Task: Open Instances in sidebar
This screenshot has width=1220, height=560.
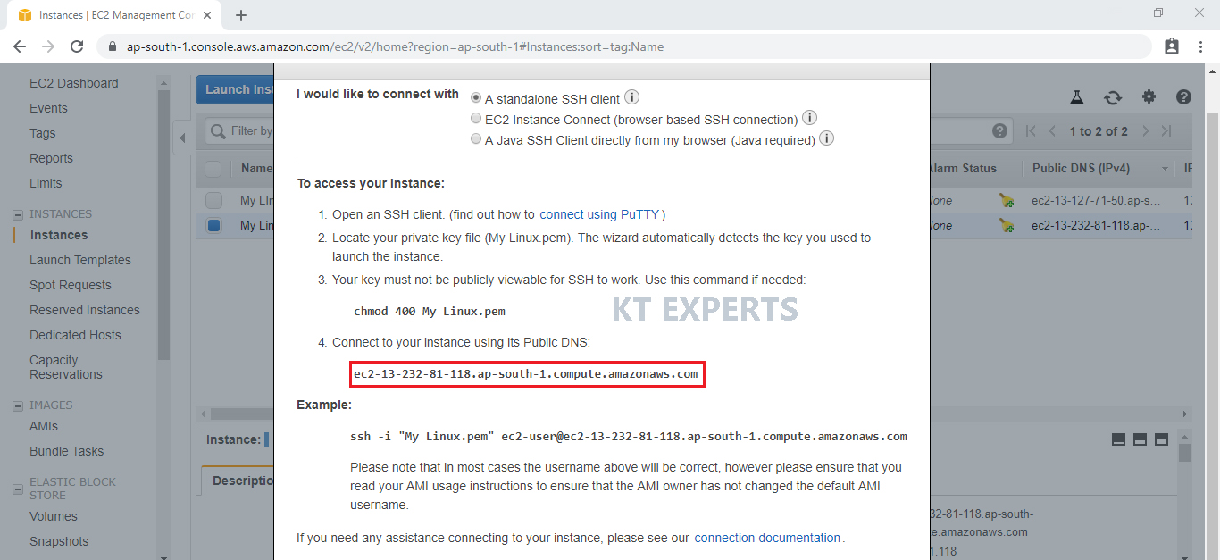Action: (59, 235)
